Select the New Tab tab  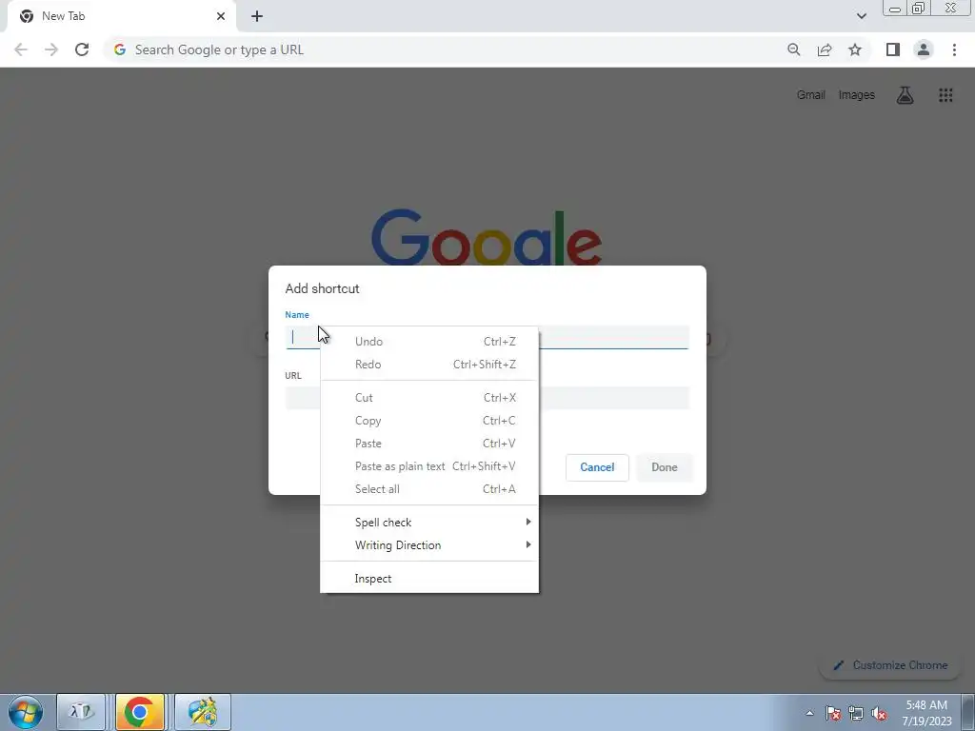(121, 16)
